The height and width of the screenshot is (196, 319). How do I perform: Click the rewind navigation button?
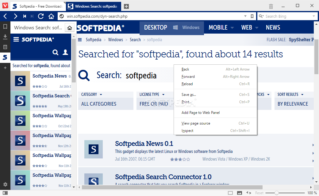pyautogui.click(x=25, y=16)
